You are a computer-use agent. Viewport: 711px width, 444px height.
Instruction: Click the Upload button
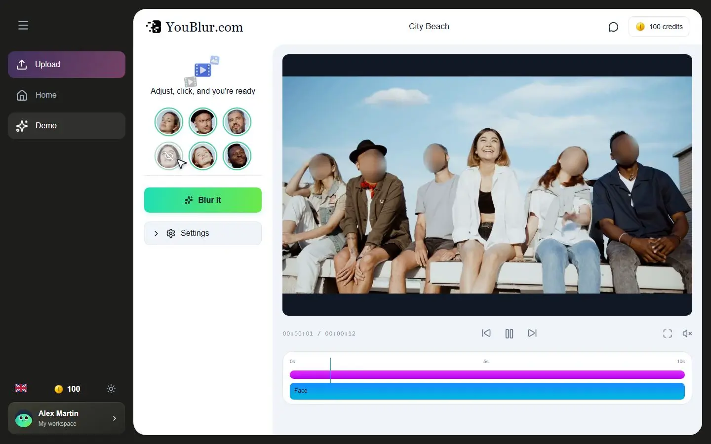[x=67, y=65]
